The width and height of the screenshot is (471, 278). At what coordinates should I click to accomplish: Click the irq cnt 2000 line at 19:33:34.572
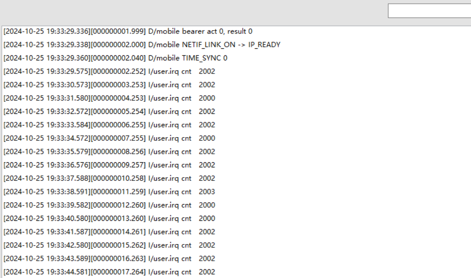coord(109,138)
